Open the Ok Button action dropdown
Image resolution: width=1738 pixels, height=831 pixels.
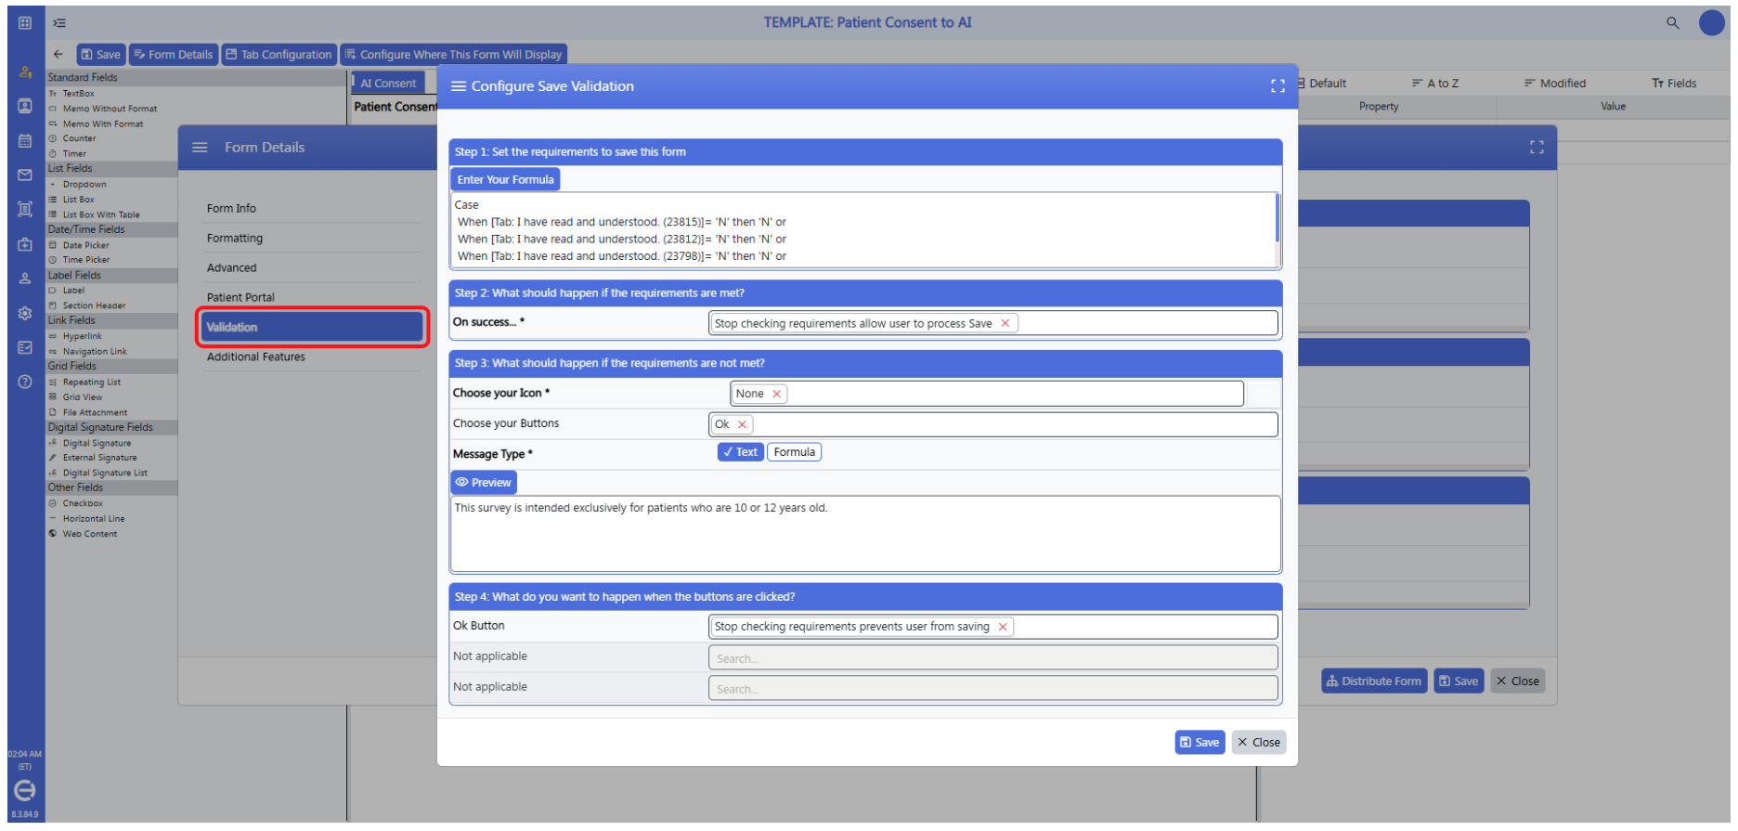[992, 627]
